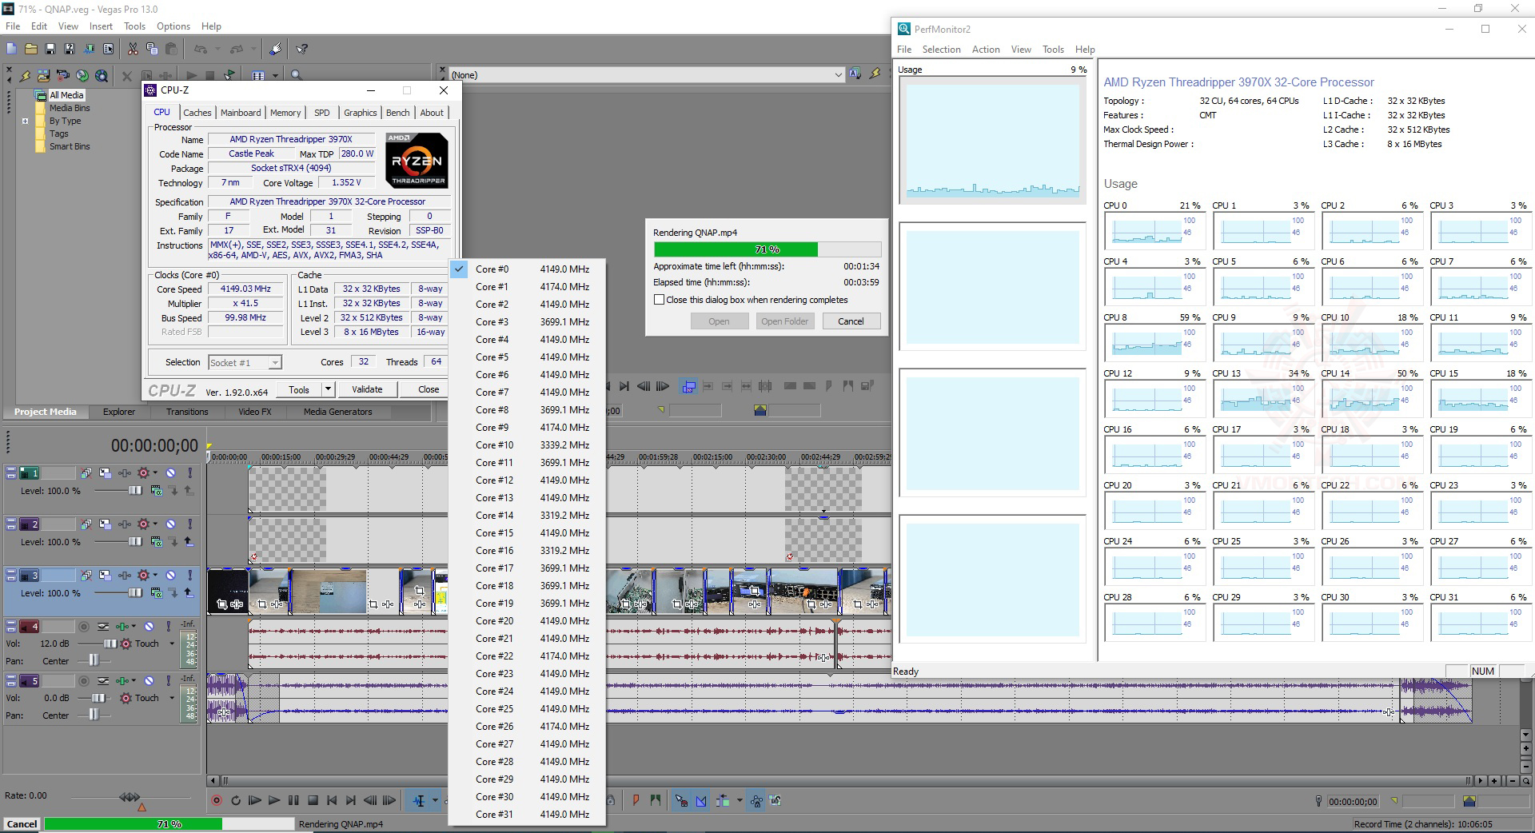Open the Tools menu in Vegas Pro
This screenshot has height=833, width=1535.
[x=134, y=26]
